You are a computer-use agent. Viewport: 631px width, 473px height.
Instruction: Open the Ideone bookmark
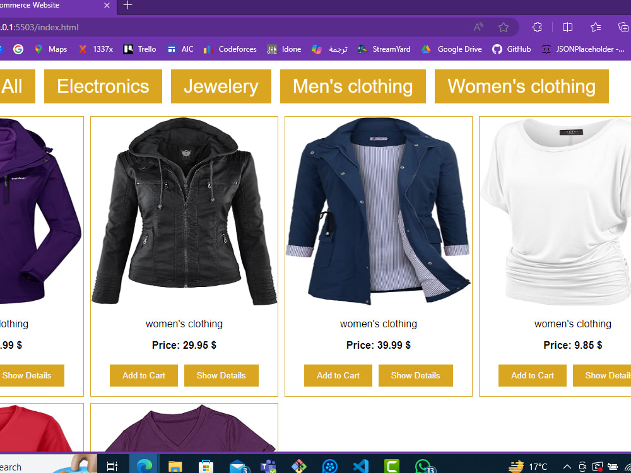point(284,49)
